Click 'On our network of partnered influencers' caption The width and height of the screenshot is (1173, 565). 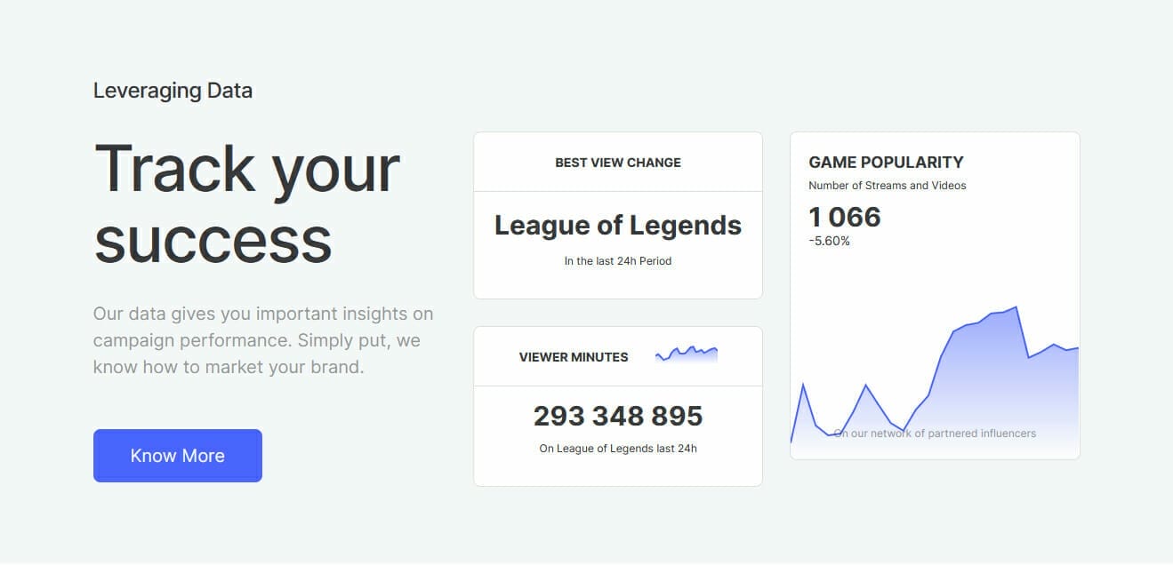(935, 434)
